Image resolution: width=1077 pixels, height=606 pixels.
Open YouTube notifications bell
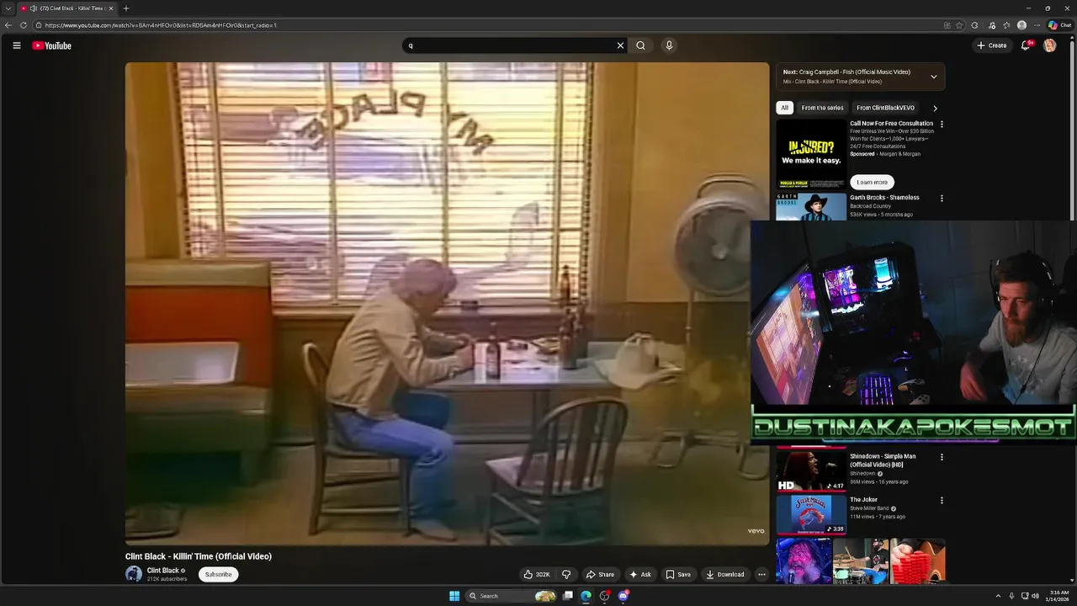point(1025,45)
